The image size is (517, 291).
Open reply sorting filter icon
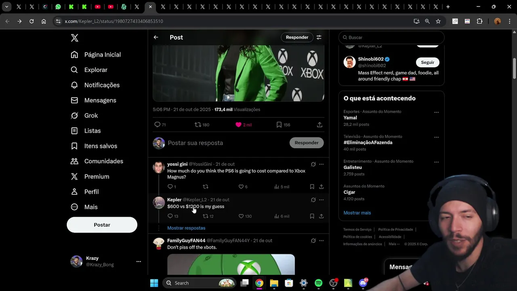coord(319,37)
